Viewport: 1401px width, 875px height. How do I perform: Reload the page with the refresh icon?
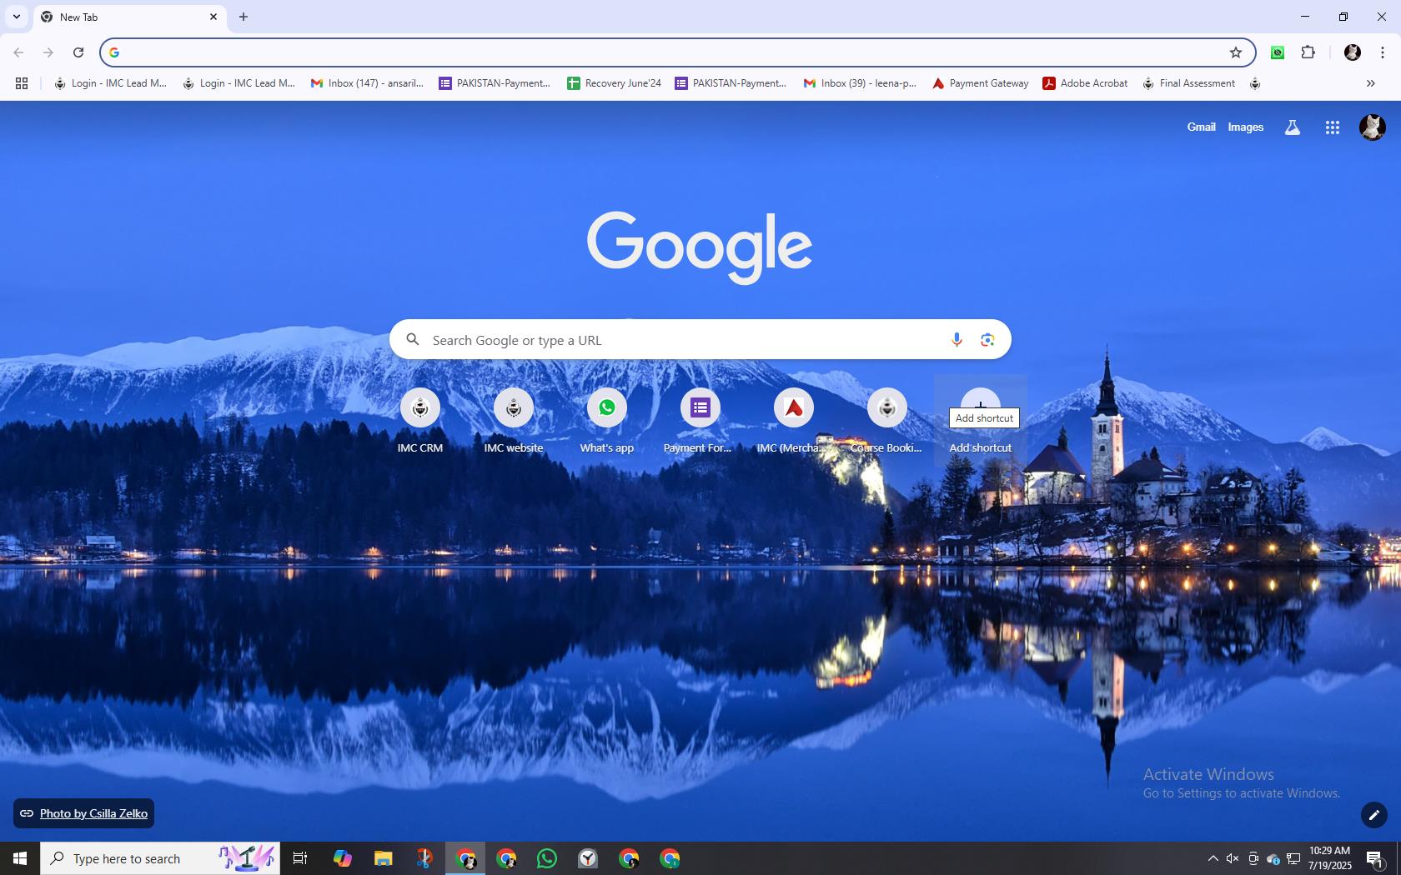[78, 52]
